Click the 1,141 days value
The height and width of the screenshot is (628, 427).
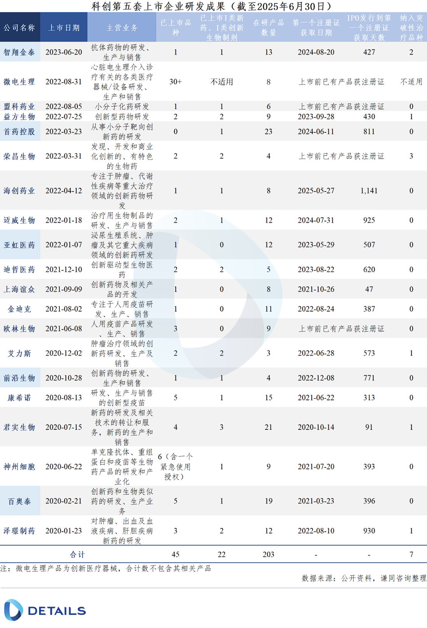pos(369,191)
